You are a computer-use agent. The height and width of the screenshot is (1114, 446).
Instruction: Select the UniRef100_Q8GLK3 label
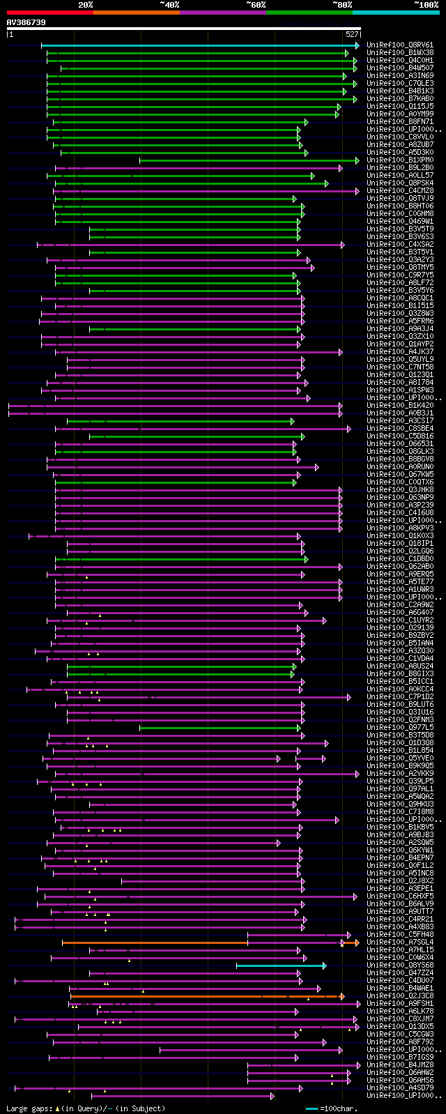[x=400, y=452]
